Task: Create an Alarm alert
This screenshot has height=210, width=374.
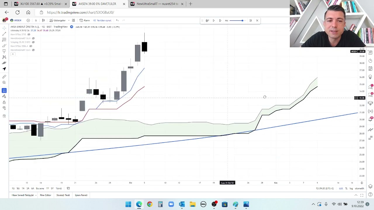Action: click(85, 20)
